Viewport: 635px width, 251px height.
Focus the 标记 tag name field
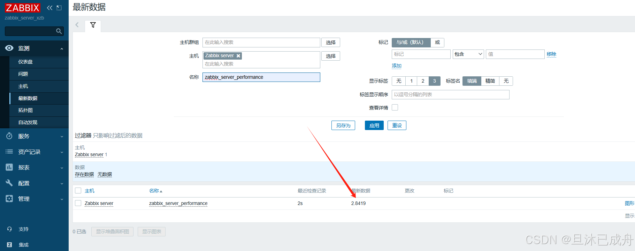(x=421, y=54)
